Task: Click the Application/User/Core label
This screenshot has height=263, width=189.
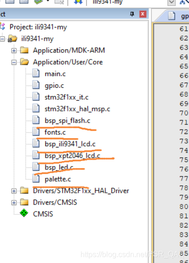Action: tap(68, 62)
